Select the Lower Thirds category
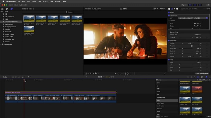The height and width of the screenshot is (118, 211). pos(9,34)
